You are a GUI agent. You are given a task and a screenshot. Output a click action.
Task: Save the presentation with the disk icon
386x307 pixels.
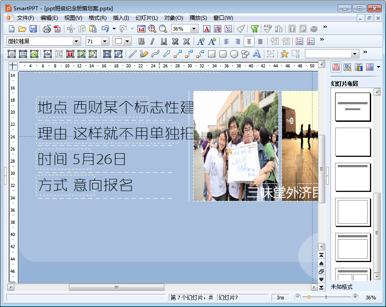tap(33, 29)
